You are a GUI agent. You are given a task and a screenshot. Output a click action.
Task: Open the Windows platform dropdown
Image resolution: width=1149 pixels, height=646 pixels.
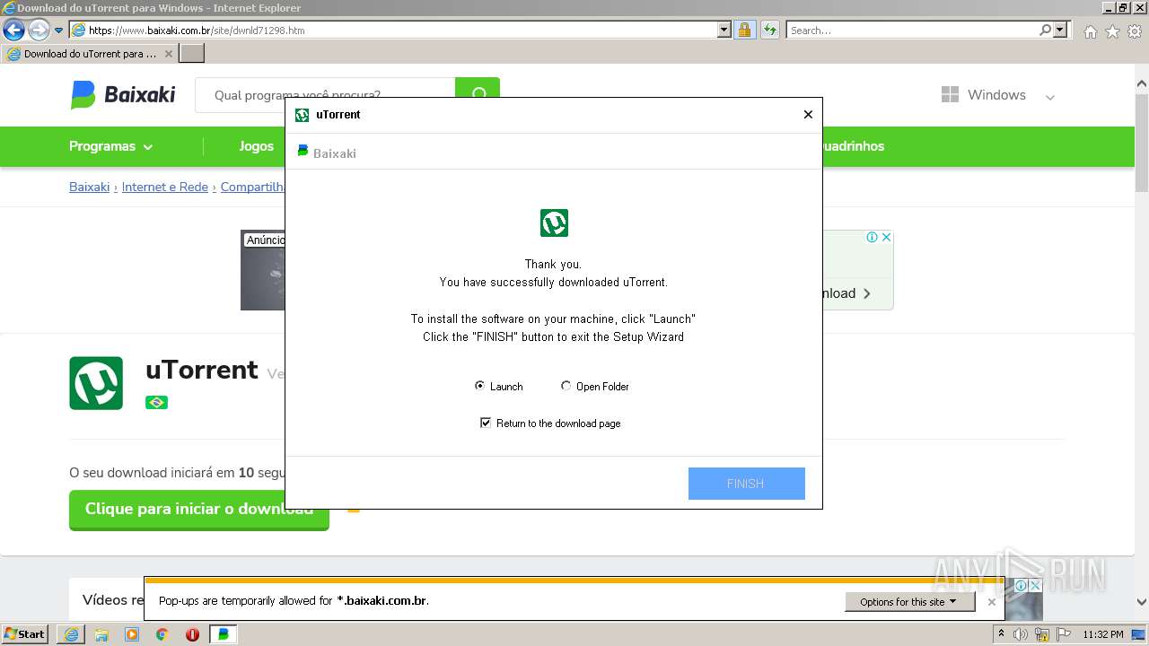(x=998, y=94)
